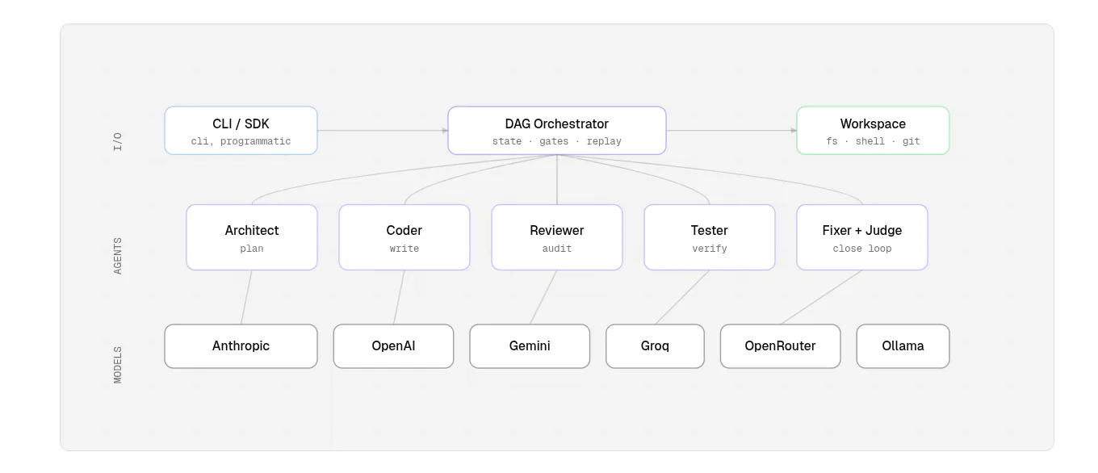
Task: Click the 'write' subtitle under Coder
Action: (x=404, y=249)
